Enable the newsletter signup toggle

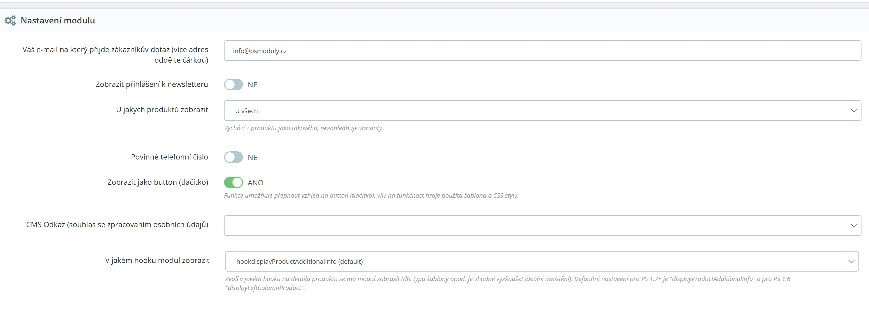(x=234, y=85)
